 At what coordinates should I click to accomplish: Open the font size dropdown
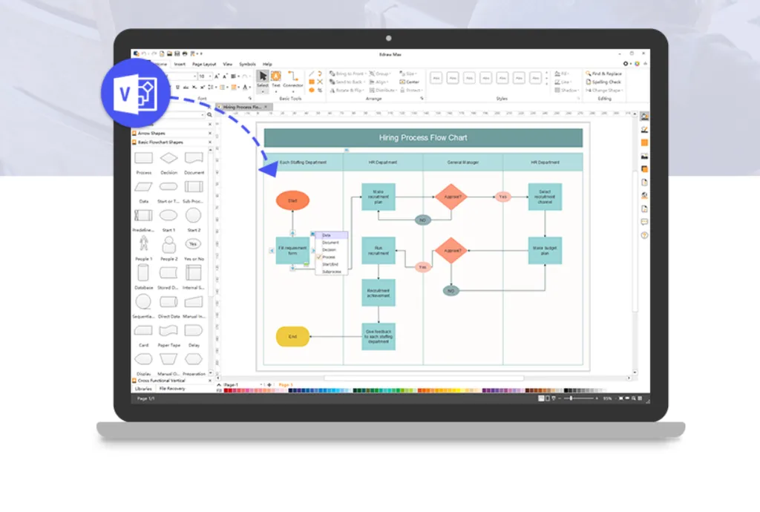click(x=211, y=76)
